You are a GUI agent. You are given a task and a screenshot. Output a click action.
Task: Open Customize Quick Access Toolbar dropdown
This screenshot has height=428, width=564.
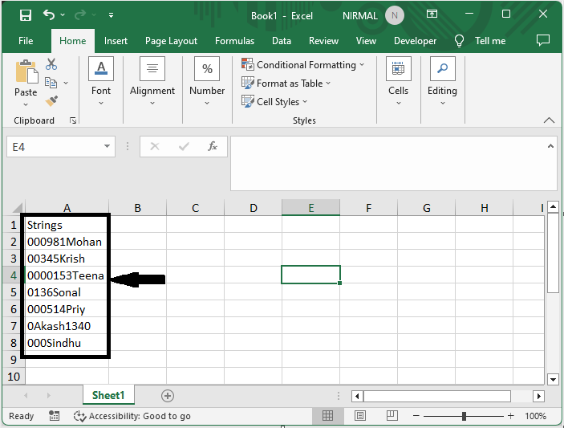112,15
